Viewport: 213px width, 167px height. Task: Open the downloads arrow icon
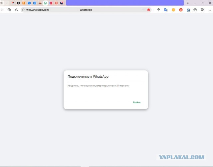(210, 10)
